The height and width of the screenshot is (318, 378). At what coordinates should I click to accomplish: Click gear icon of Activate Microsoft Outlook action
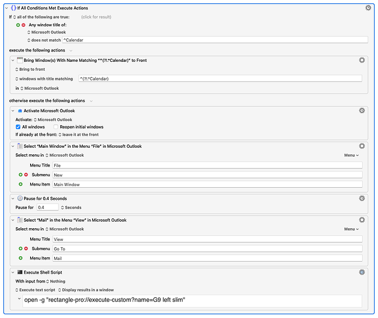click(x=362, y=111)
